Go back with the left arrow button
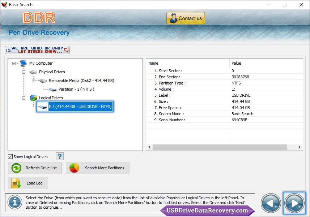310x217 pixels. point(271,203)
